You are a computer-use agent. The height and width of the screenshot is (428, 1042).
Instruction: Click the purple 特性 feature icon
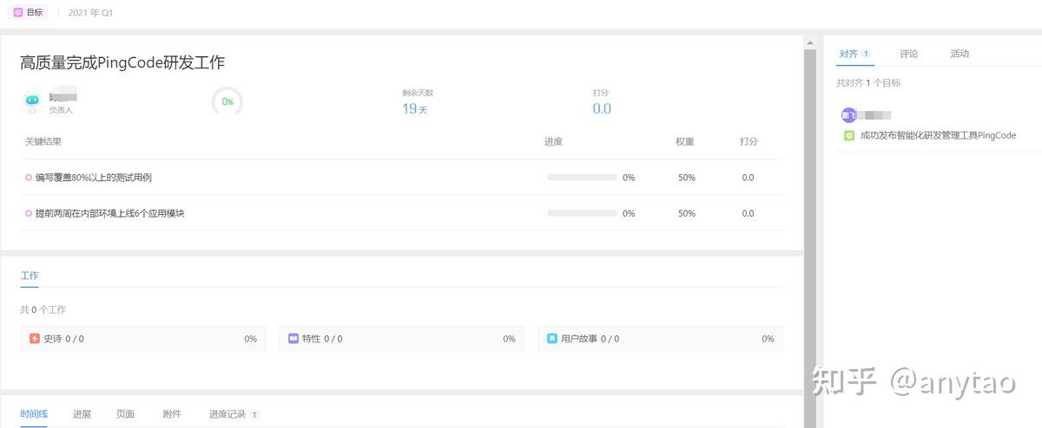pyautogui.click(x=293, y=339)
